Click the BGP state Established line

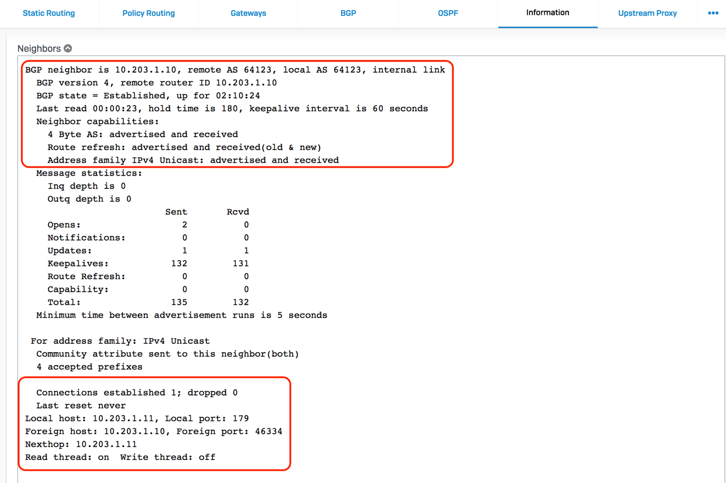tap(135, 95)
